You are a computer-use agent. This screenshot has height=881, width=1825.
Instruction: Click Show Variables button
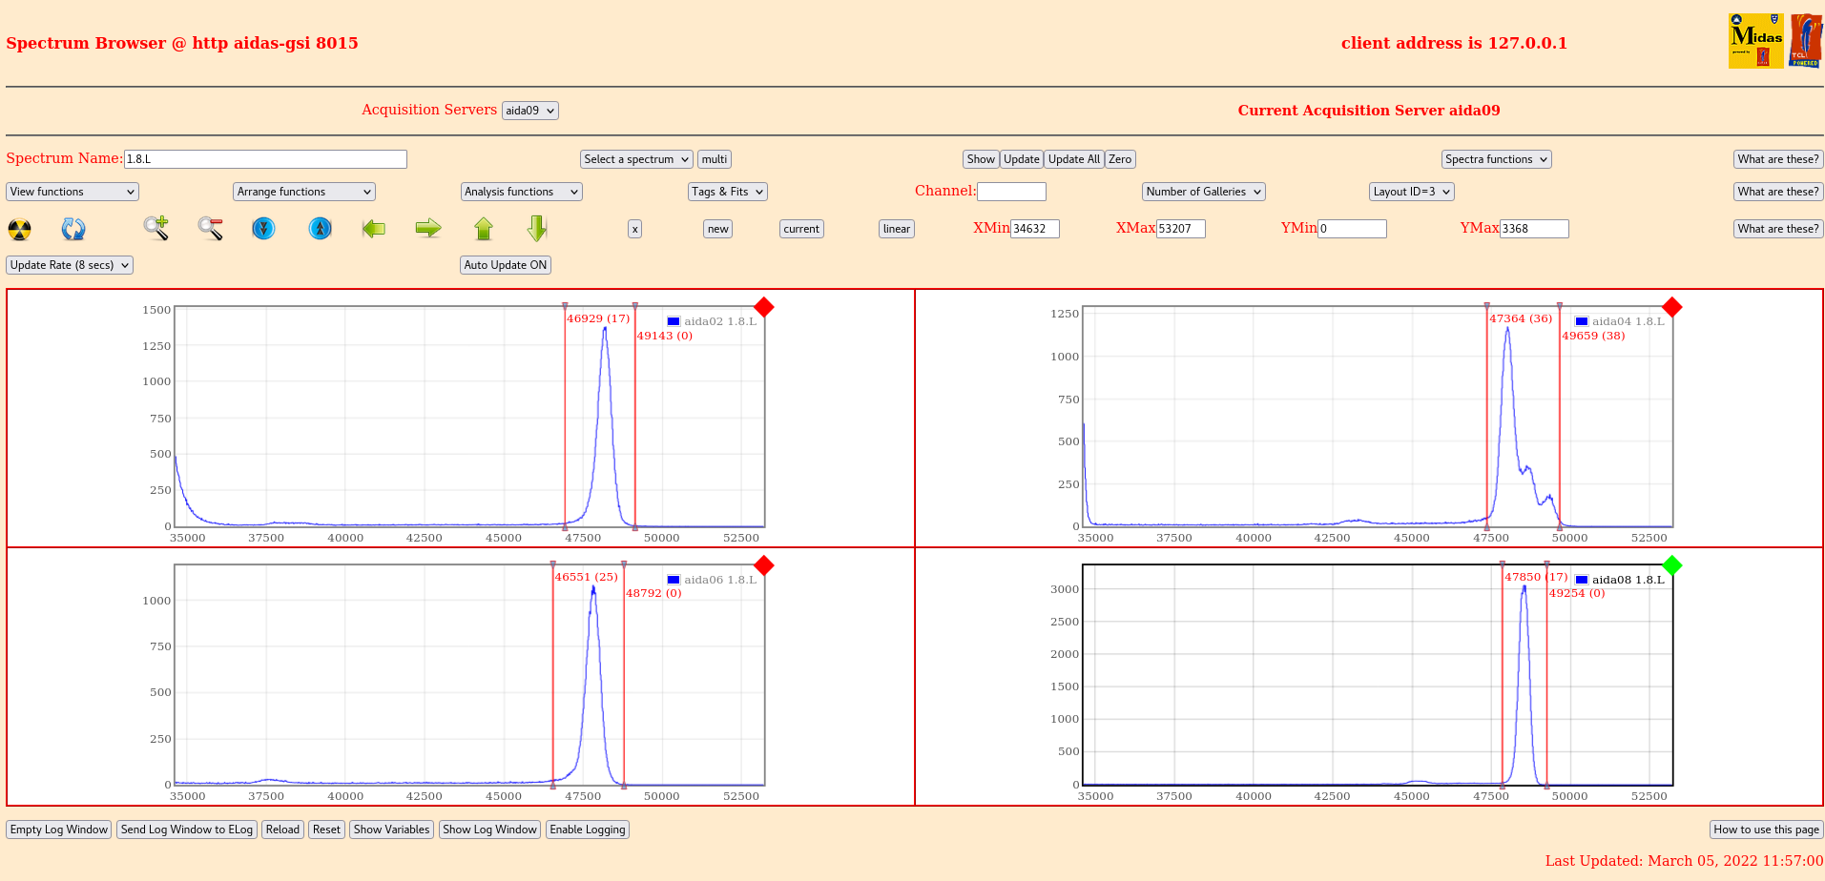pyautogui.click(x=391, y=830)
